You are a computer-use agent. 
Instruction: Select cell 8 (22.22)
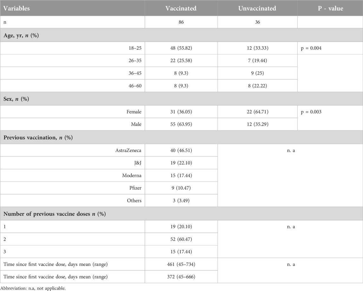pos(257,86)
